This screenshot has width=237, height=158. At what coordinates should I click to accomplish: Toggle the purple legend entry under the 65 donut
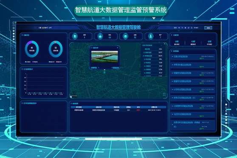coord(35,62)
